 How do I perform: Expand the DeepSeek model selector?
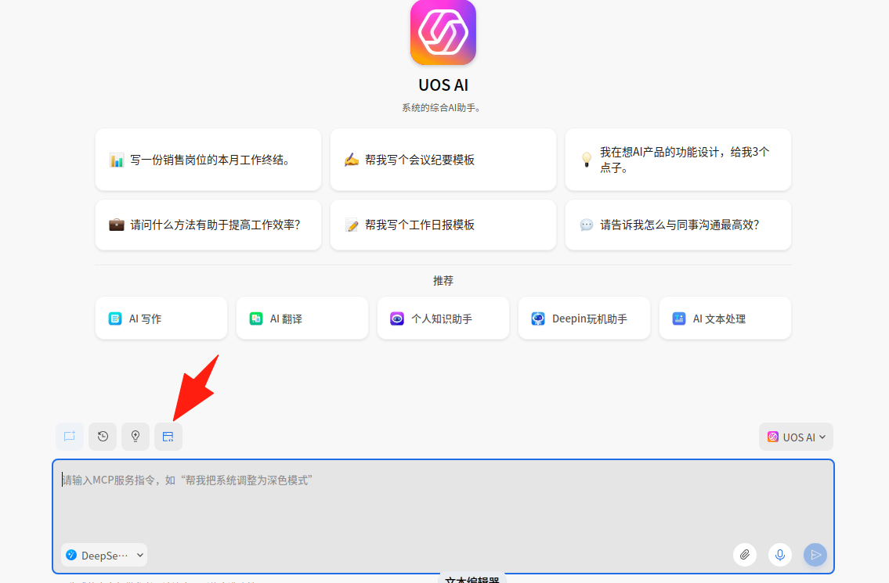coord(104,556)
